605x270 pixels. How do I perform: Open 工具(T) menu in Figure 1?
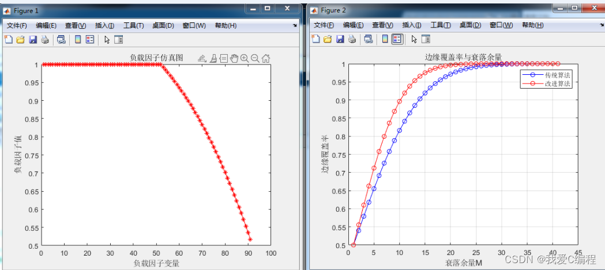[x=133, y=26]
